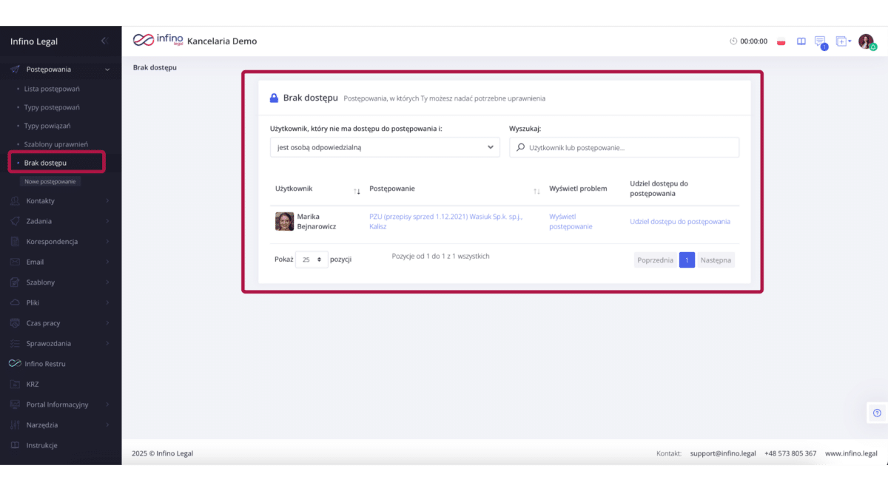
Task: Click support@infino.legal email link
Action: click(x=723, y=453)
